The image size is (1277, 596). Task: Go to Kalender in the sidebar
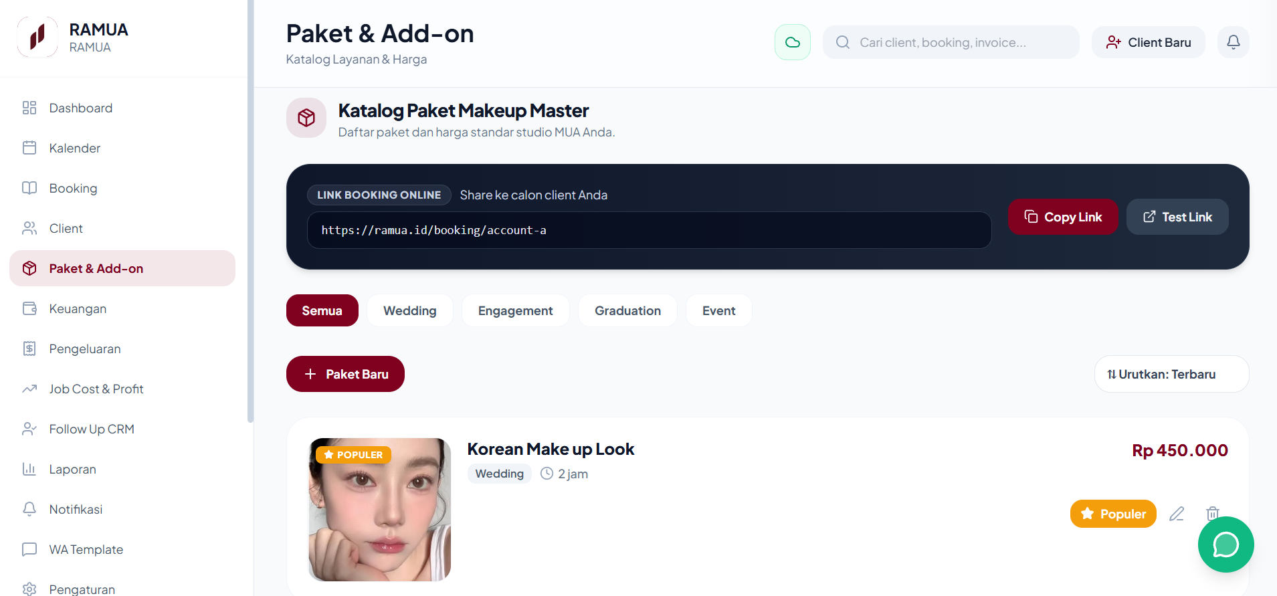122,148
